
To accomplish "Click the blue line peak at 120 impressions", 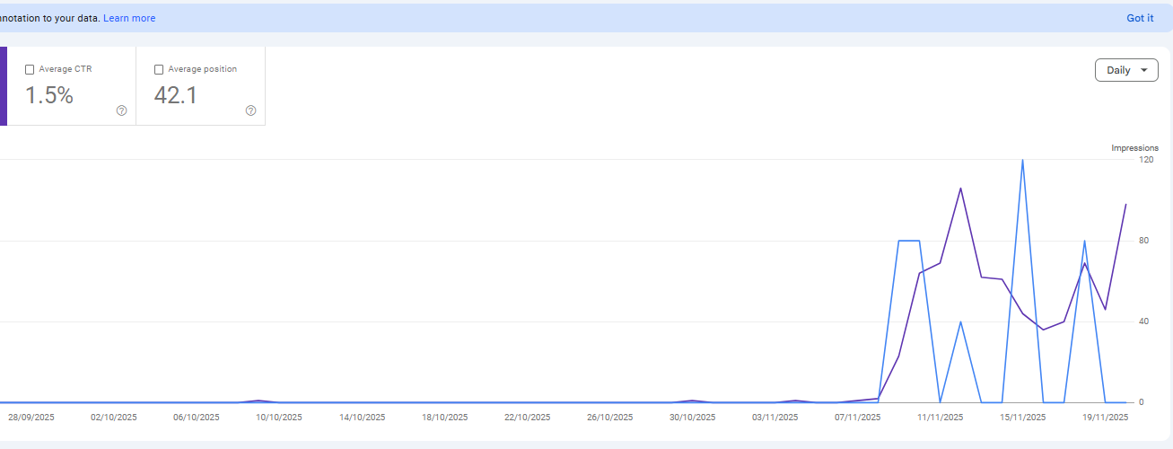I will click(1022, 161).
